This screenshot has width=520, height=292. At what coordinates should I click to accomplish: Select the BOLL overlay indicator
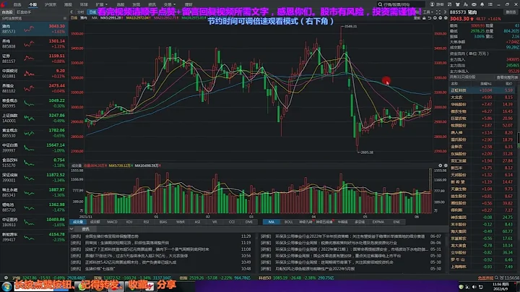288,222
